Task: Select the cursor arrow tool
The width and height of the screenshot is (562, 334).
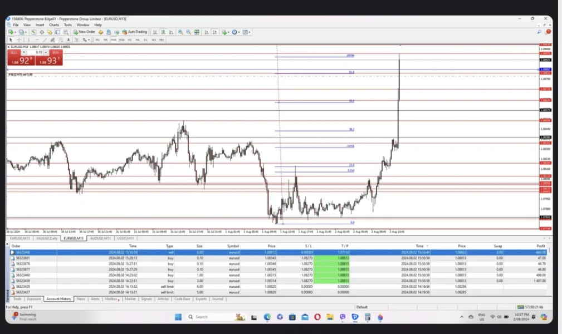Action: [x=11, y=40]
